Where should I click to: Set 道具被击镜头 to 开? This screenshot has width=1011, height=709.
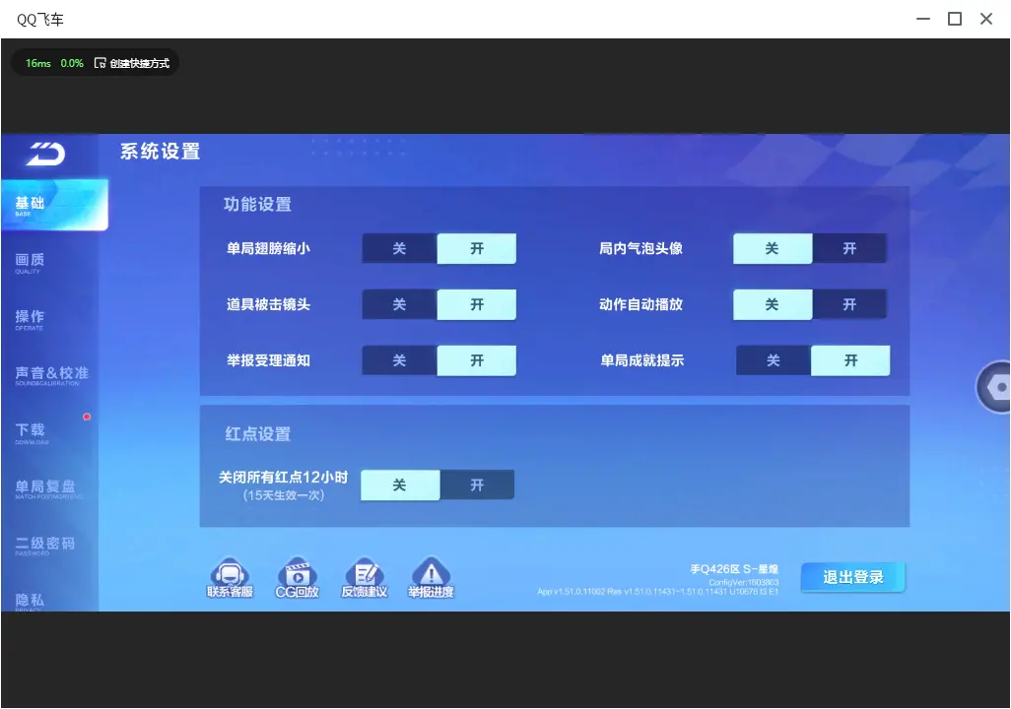pyautogui.click(x=477, y=305)
